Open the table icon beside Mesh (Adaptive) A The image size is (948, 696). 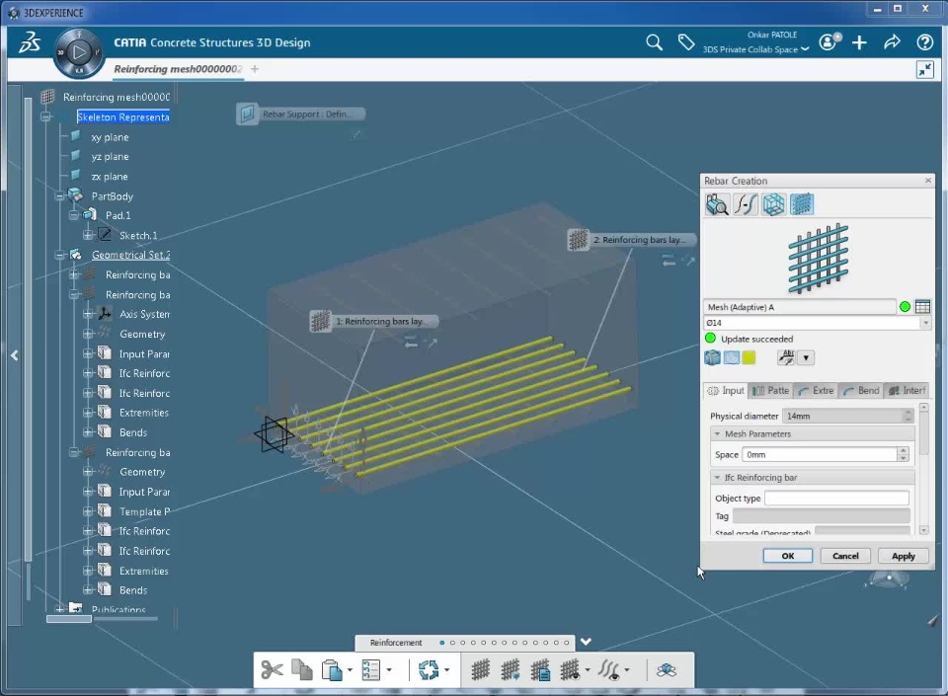[922, 307]
